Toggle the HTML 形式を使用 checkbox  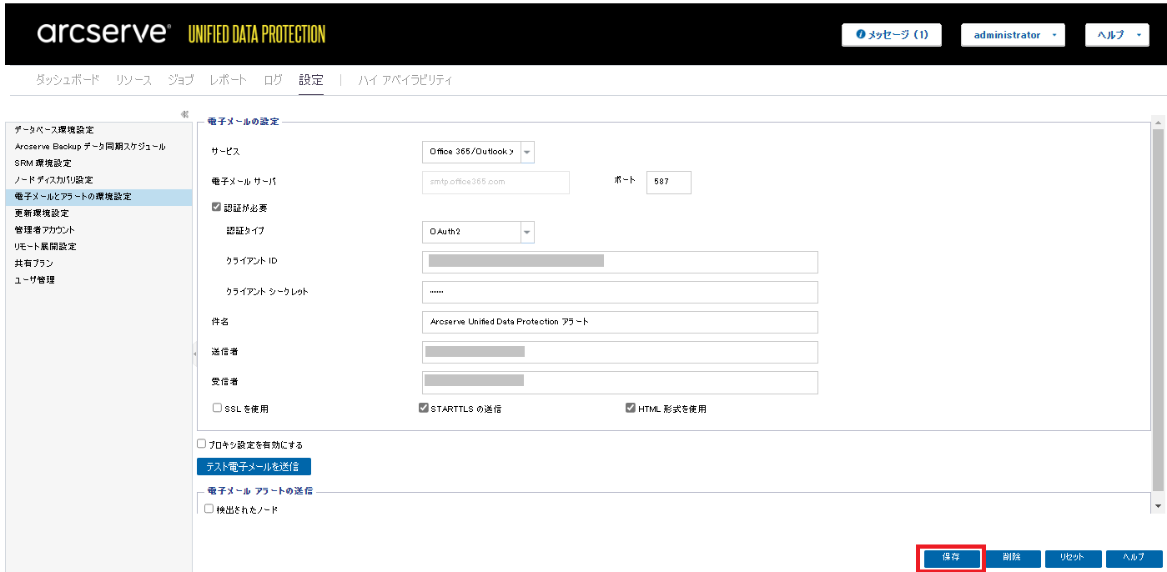click(631, 409)
